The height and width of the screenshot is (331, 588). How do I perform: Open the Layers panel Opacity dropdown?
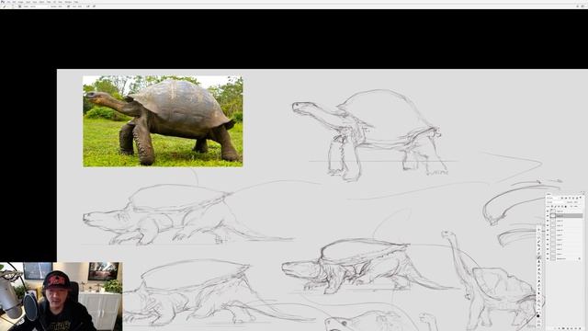click(576, 202)
